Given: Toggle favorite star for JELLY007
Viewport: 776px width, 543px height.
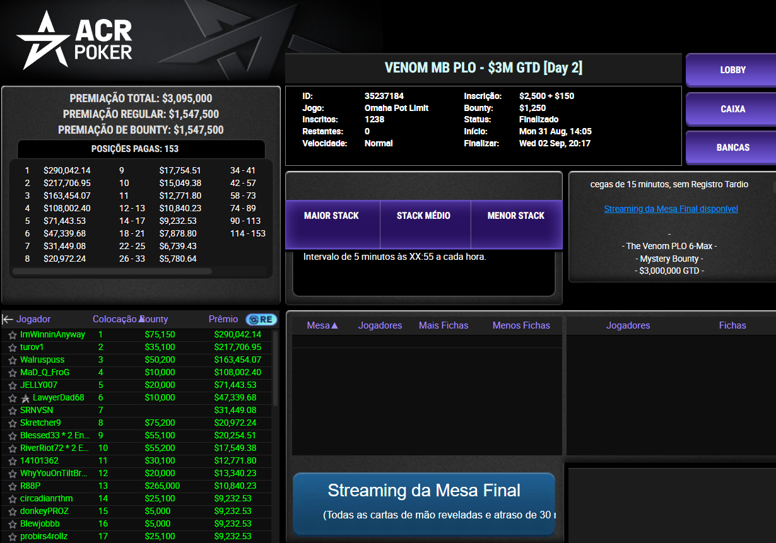Looking at the screenshot, I should coord(12,385).
